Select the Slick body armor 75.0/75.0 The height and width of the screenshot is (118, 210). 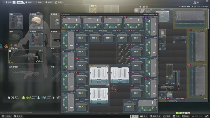tap(36, 40)
